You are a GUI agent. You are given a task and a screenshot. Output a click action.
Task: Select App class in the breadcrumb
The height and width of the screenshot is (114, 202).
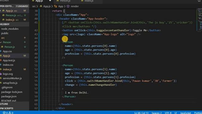[61, 6]
